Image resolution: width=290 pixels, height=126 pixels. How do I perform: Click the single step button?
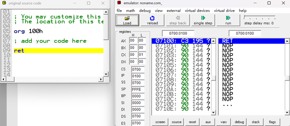(203, 20)
